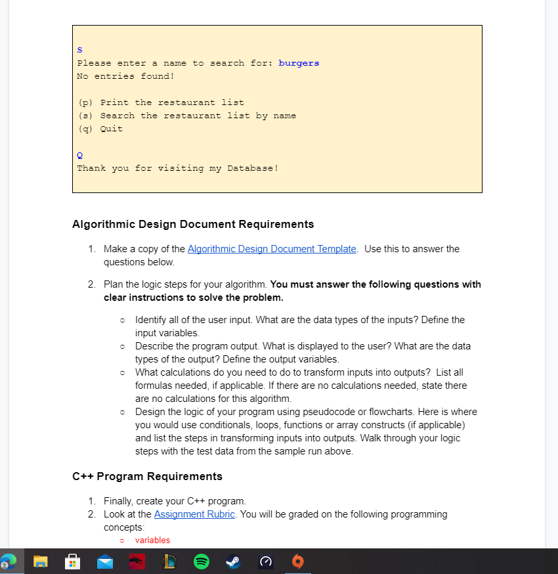This screenshot has height=574, width=558.
Task: Click the red variables text
Action: pyautogui.click(x=153, y=540)
